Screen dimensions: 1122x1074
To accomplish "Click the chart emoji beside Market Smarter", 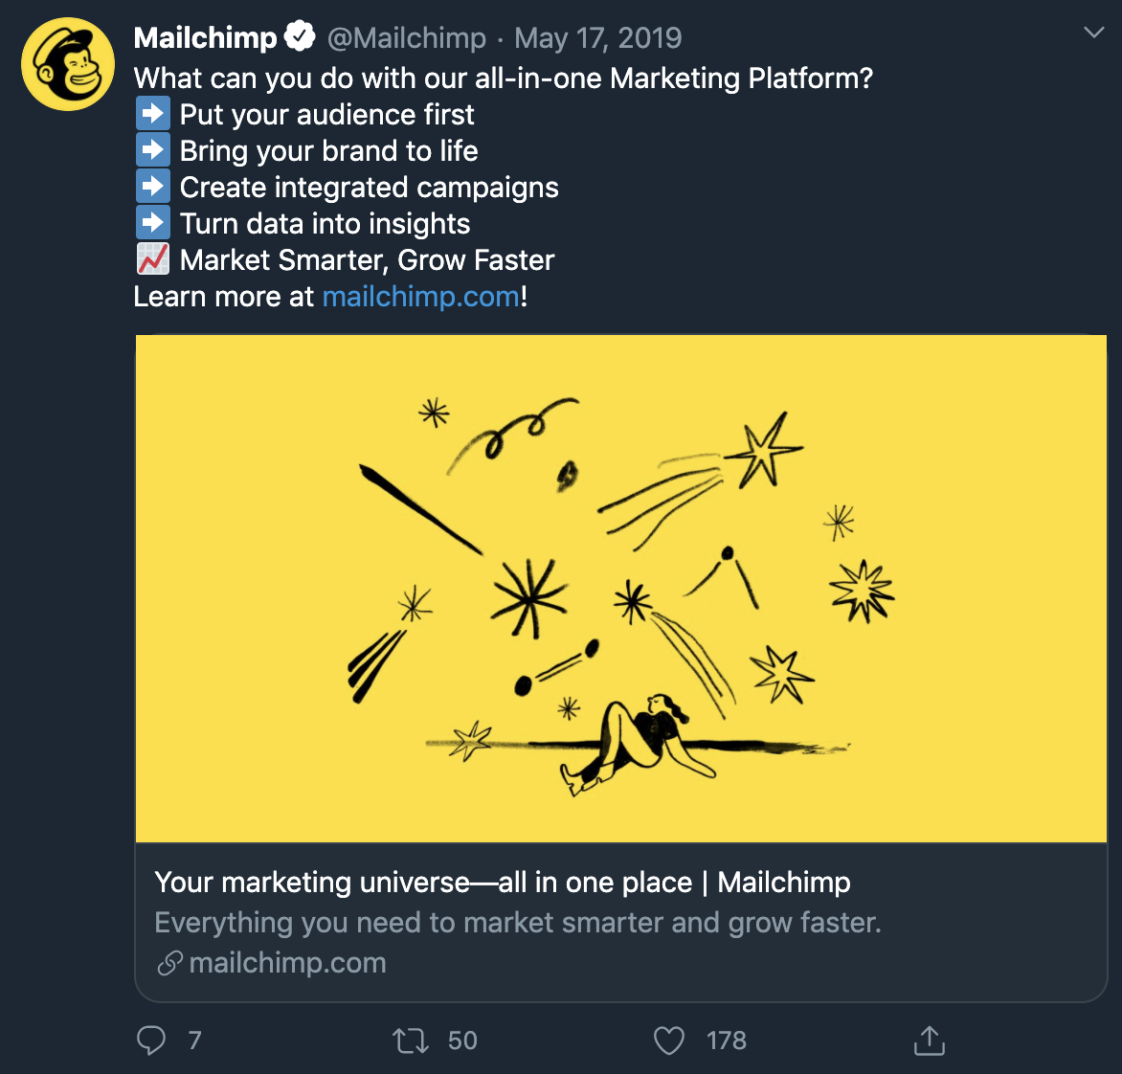I will coord(153,259).
